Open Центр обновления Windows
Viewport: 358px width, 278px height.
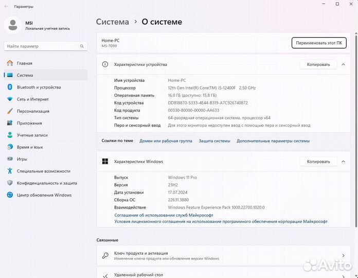(x=46, y=195)
